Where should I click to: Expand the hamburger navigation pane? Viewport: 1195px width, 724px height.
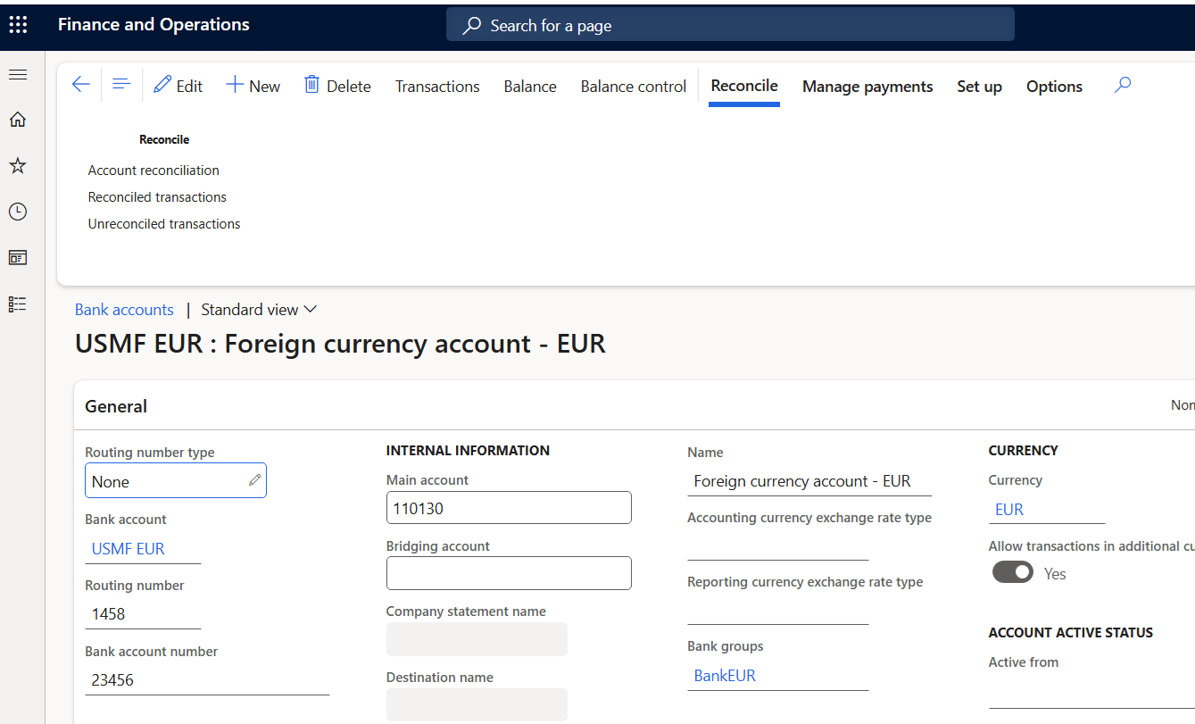pyautogui.click(x=18, y=74)
